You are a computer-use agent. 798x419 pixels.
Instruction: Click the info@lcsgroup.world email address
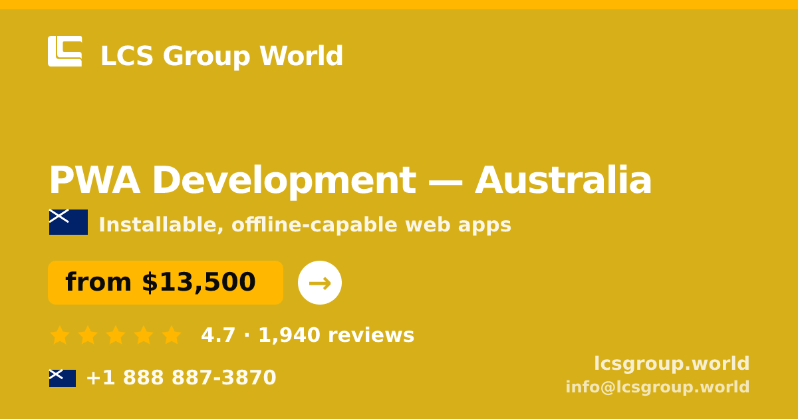tap(658, 387)
